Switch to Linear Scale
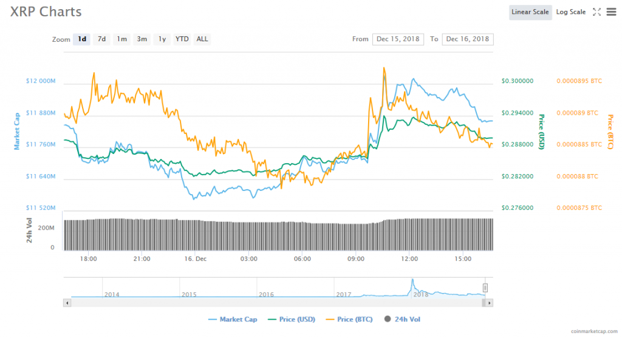The height and width of the screenshot is (339, 622). tap(530, 12)
